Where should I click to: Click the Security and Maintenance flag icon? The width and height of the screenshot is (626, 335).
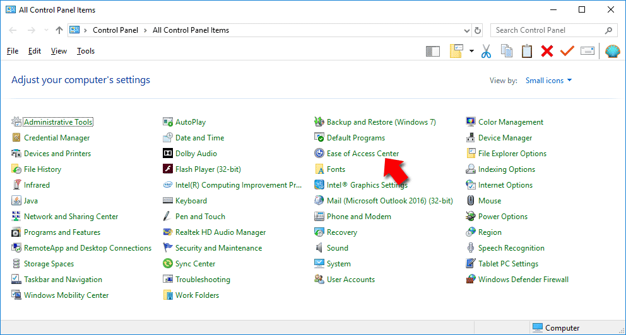[168, 247]
